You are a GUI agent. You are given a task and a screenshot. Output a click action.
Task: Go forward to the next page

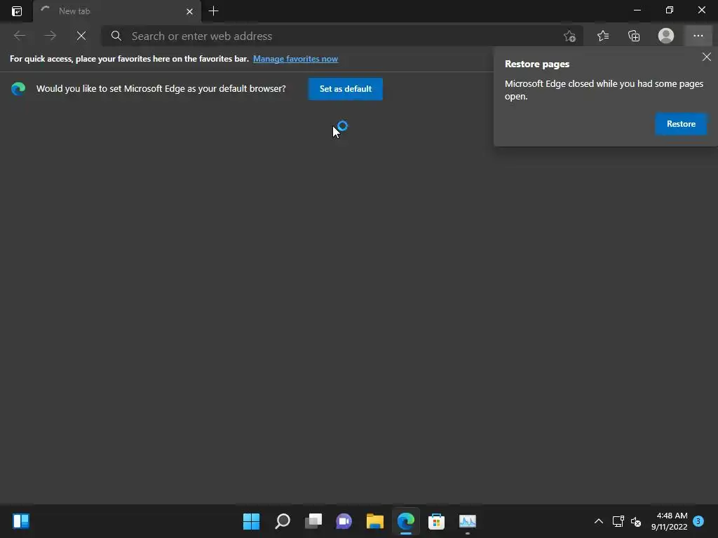tap(50, 36)
